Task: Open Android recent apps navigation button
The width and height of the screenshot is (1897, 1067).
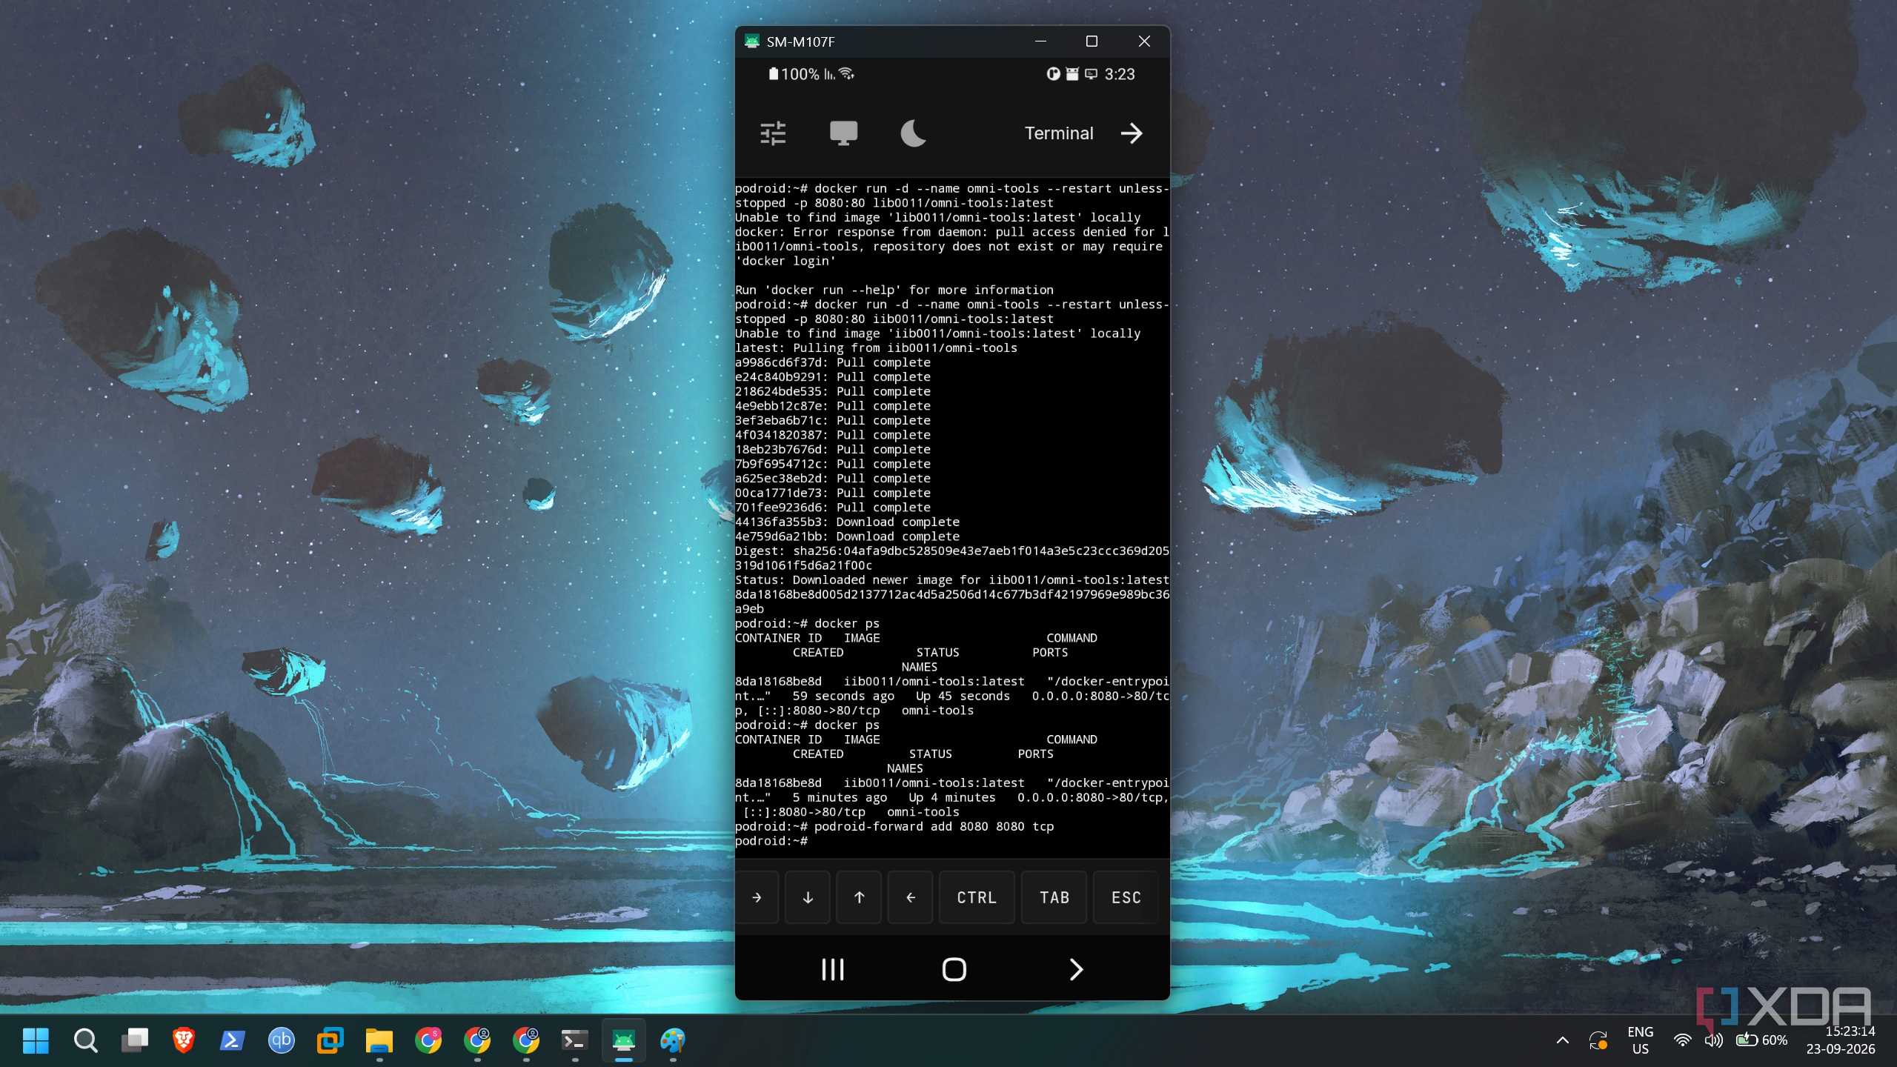Action: [x=833, y=969]
